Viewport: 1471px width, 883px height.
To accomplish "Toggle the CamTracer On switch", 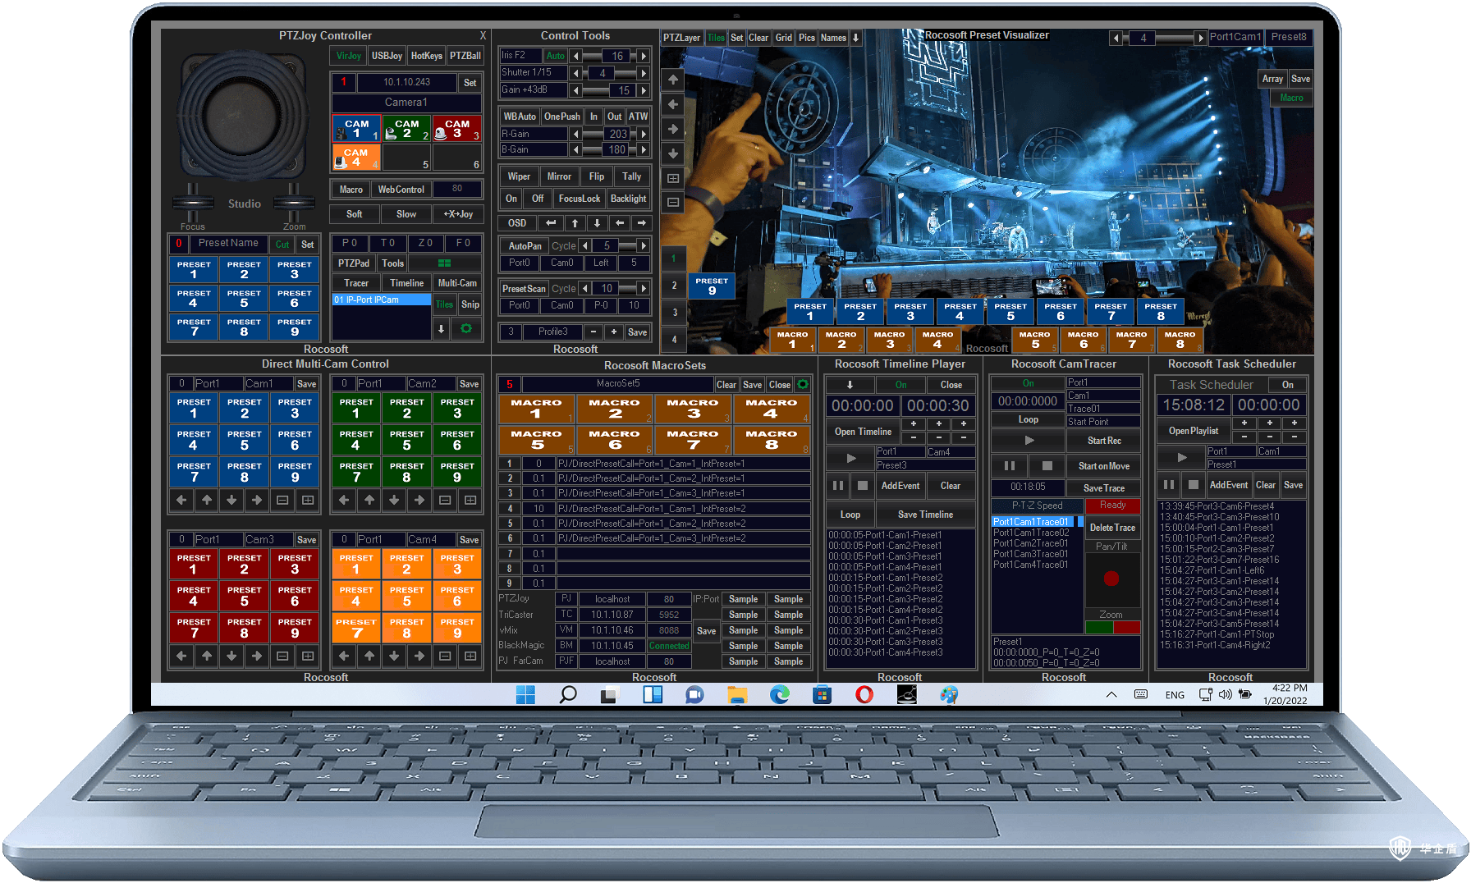I will click(x=1028, y=383).
